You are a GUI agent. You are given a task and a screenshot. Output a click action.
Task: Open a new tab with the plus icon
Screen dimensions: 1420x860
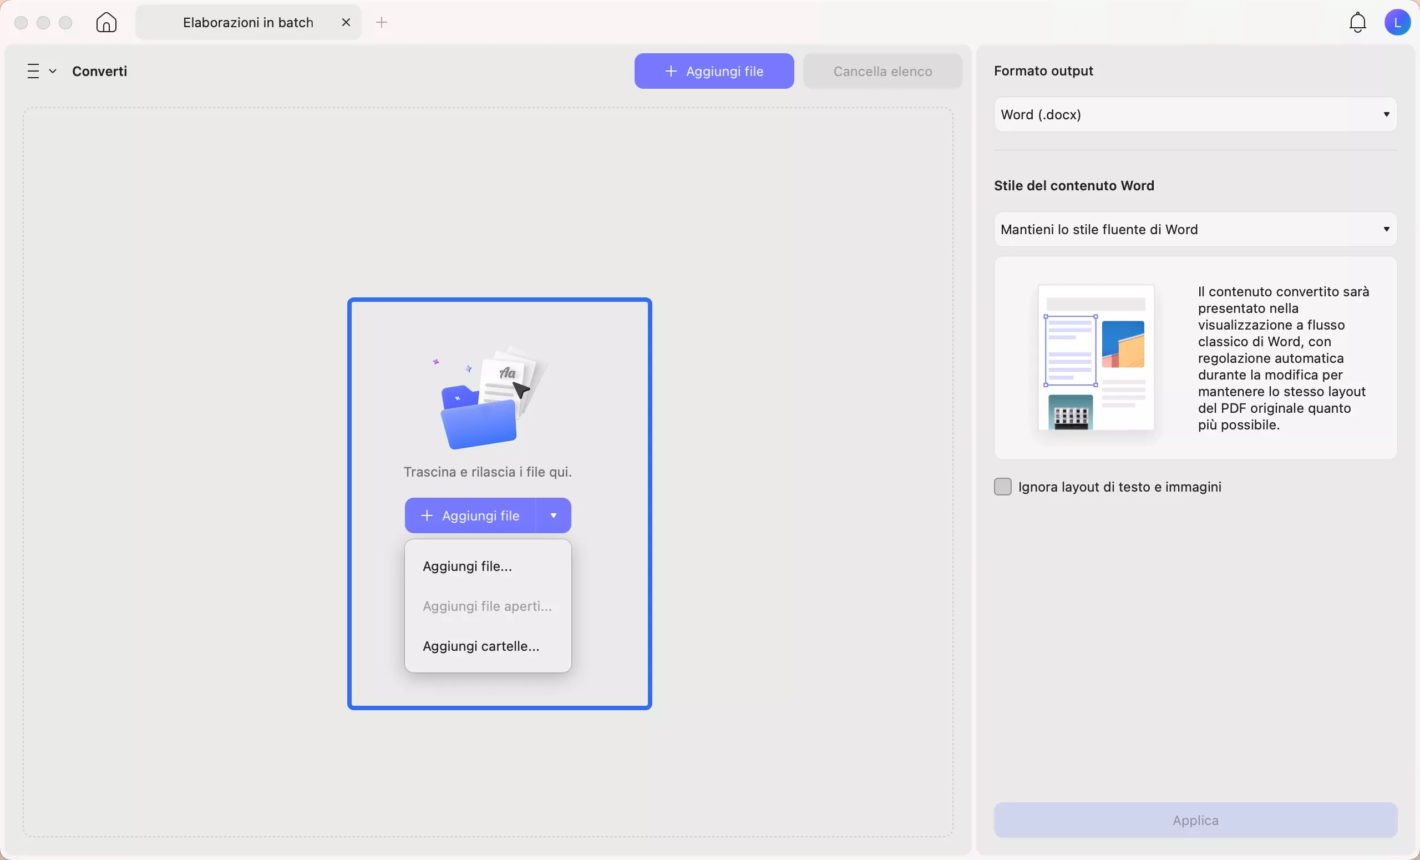click(x=382, y=23)
